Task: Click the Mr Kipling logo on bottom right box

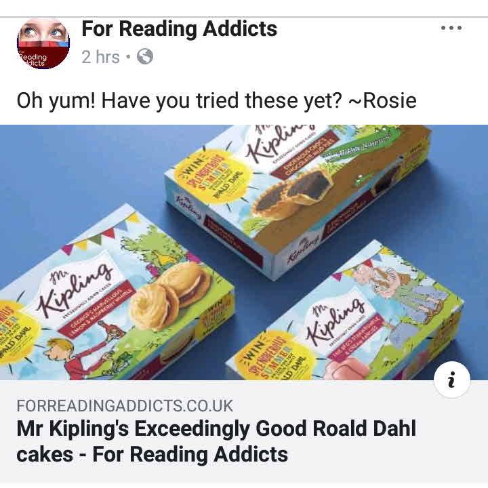Action: click(336, 321)
